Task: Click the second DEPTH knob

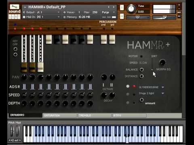Action: 32,104
